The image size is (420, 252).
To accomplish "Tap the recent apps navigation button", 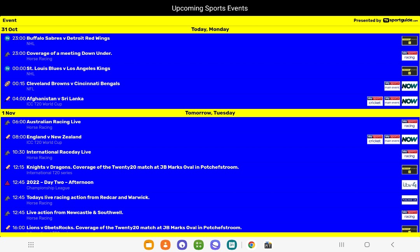I will point(341,245).
